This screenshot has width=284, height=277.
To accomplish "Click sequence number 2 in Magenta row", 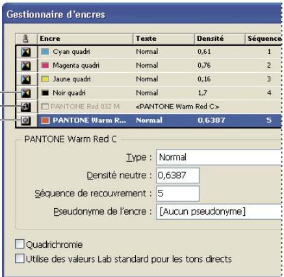I will coord(269,66).
